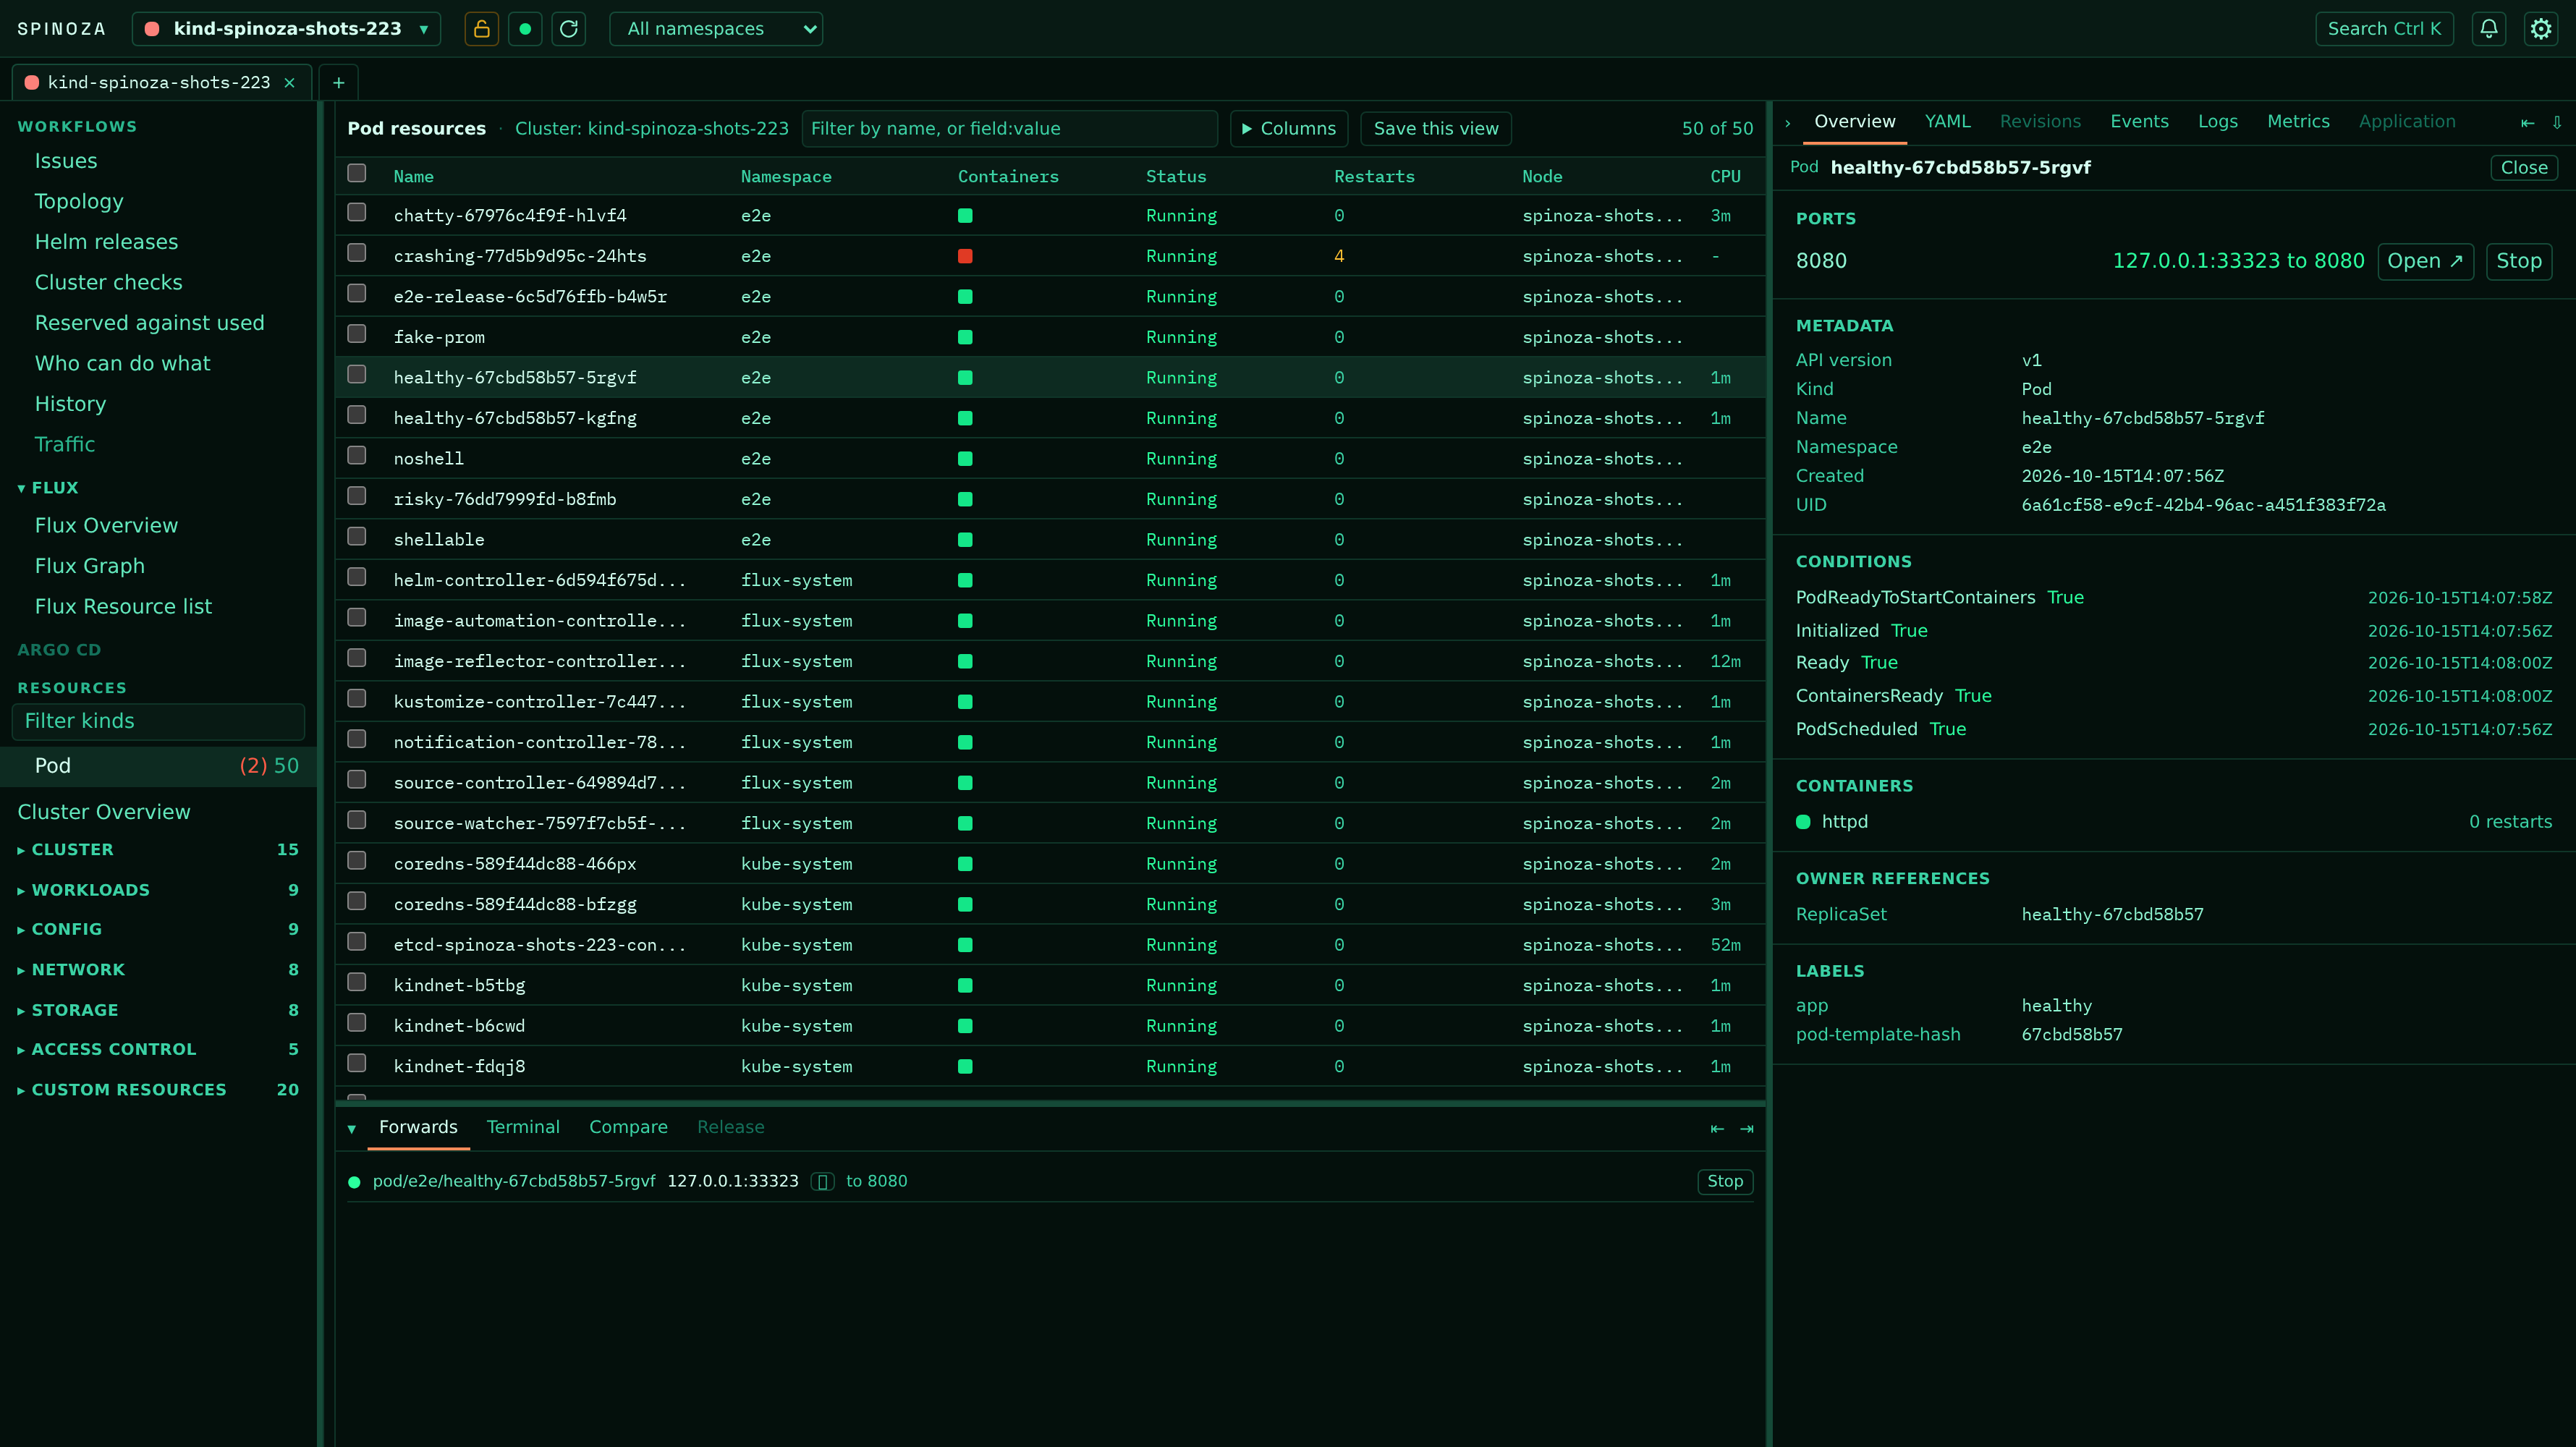Copy the forward address 127.0.0.1:33323 icon

click(x=822, y=1182)
